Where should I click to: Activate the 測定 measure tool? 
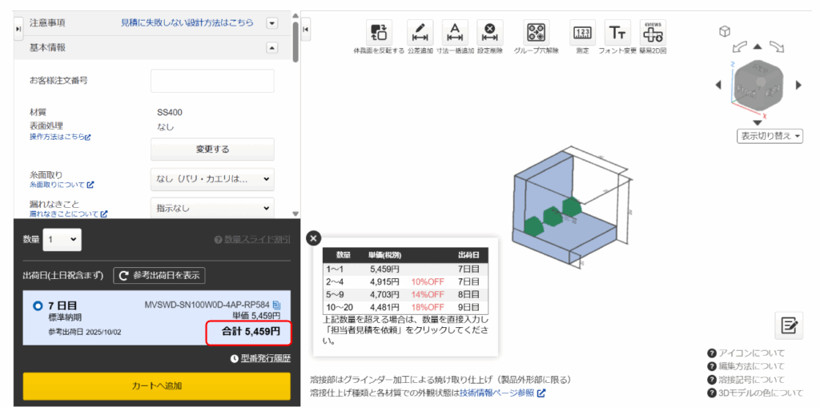tap(582, 33)
